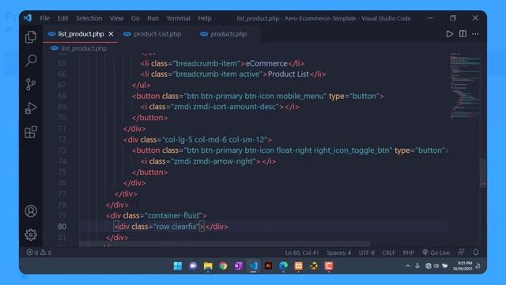Click list_product.php in the breadcrumb
The image size is (506, 285).
click(84, 48)
